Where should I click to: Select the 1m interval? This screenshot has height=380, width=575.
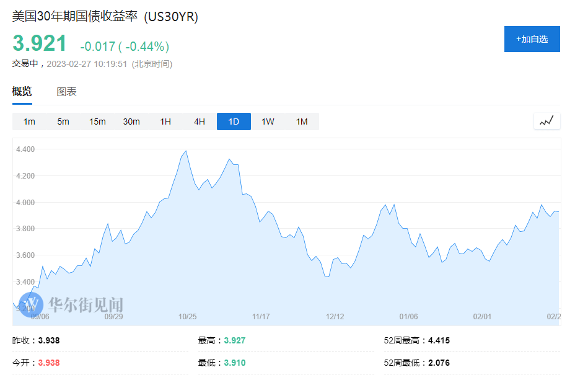click(29, 122)
